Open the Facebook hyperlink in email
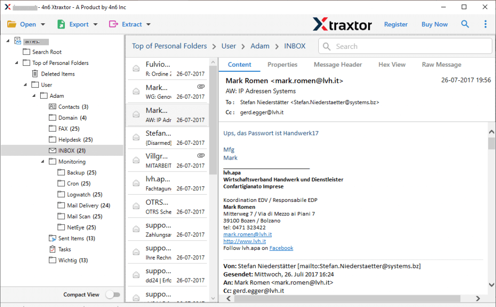496x307 pixels. (x=281, y=248)
